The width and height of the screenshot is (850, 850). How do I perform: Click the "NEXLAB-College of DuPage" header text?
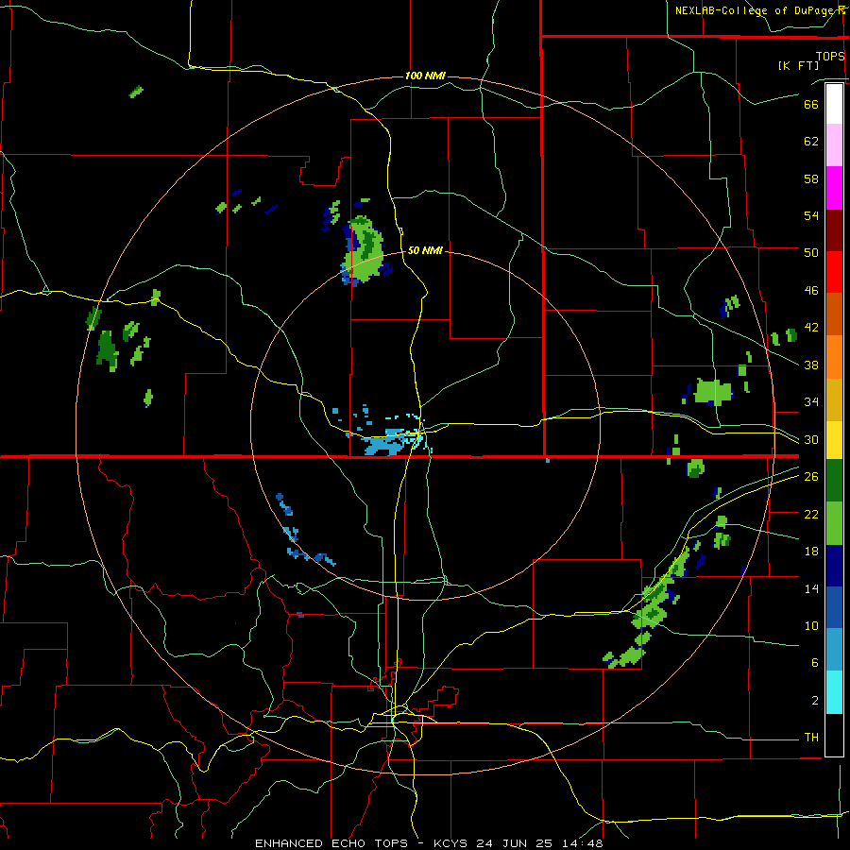tap(755, 10)
